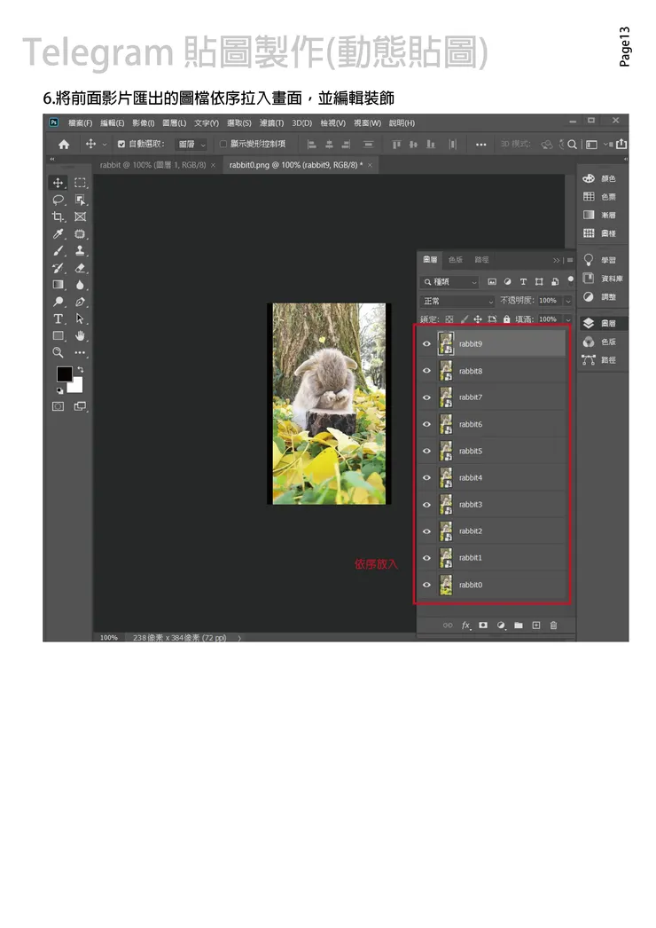Viewport: 656px width, 928px height.
Task: Select the Eraser tool
Action: (x=81, y=268)
